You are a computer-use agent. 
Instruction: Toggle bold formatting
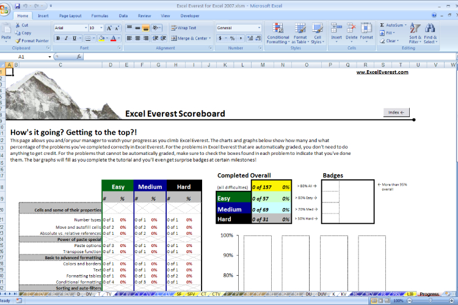pyautogui.click(x=58, y=38)
